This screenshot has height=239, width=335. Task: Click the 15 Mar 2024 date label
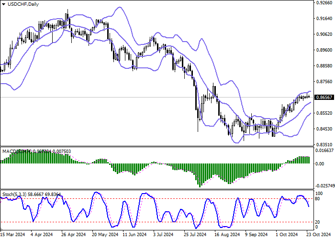(x=12, y=235)
